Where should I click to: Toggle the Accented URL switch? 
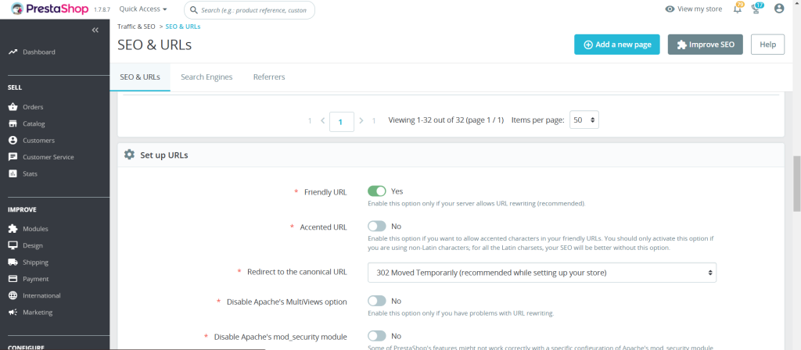click(377, 226)
